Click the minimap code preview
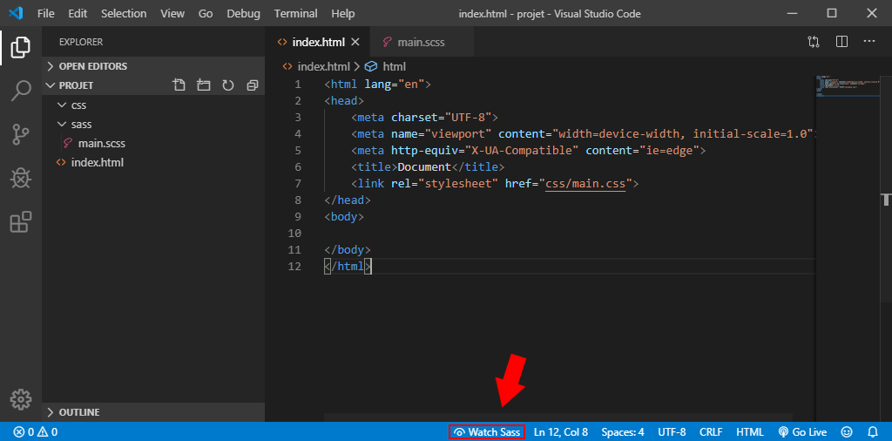The height and width of the screenshot is (441, 892). 849,85
